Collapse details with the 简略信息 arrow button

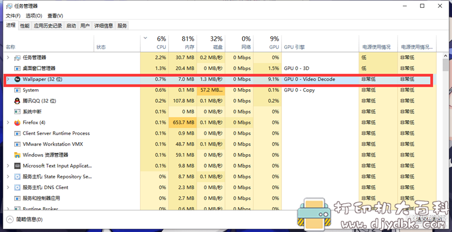[x=10, y=220]
